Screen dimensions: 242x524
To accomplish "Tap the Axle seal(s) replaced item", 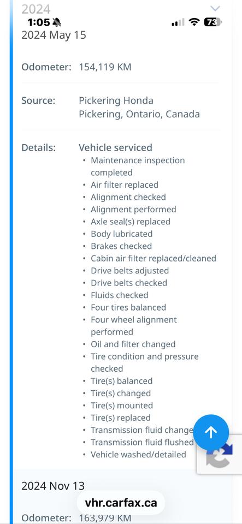I will 131,222.
